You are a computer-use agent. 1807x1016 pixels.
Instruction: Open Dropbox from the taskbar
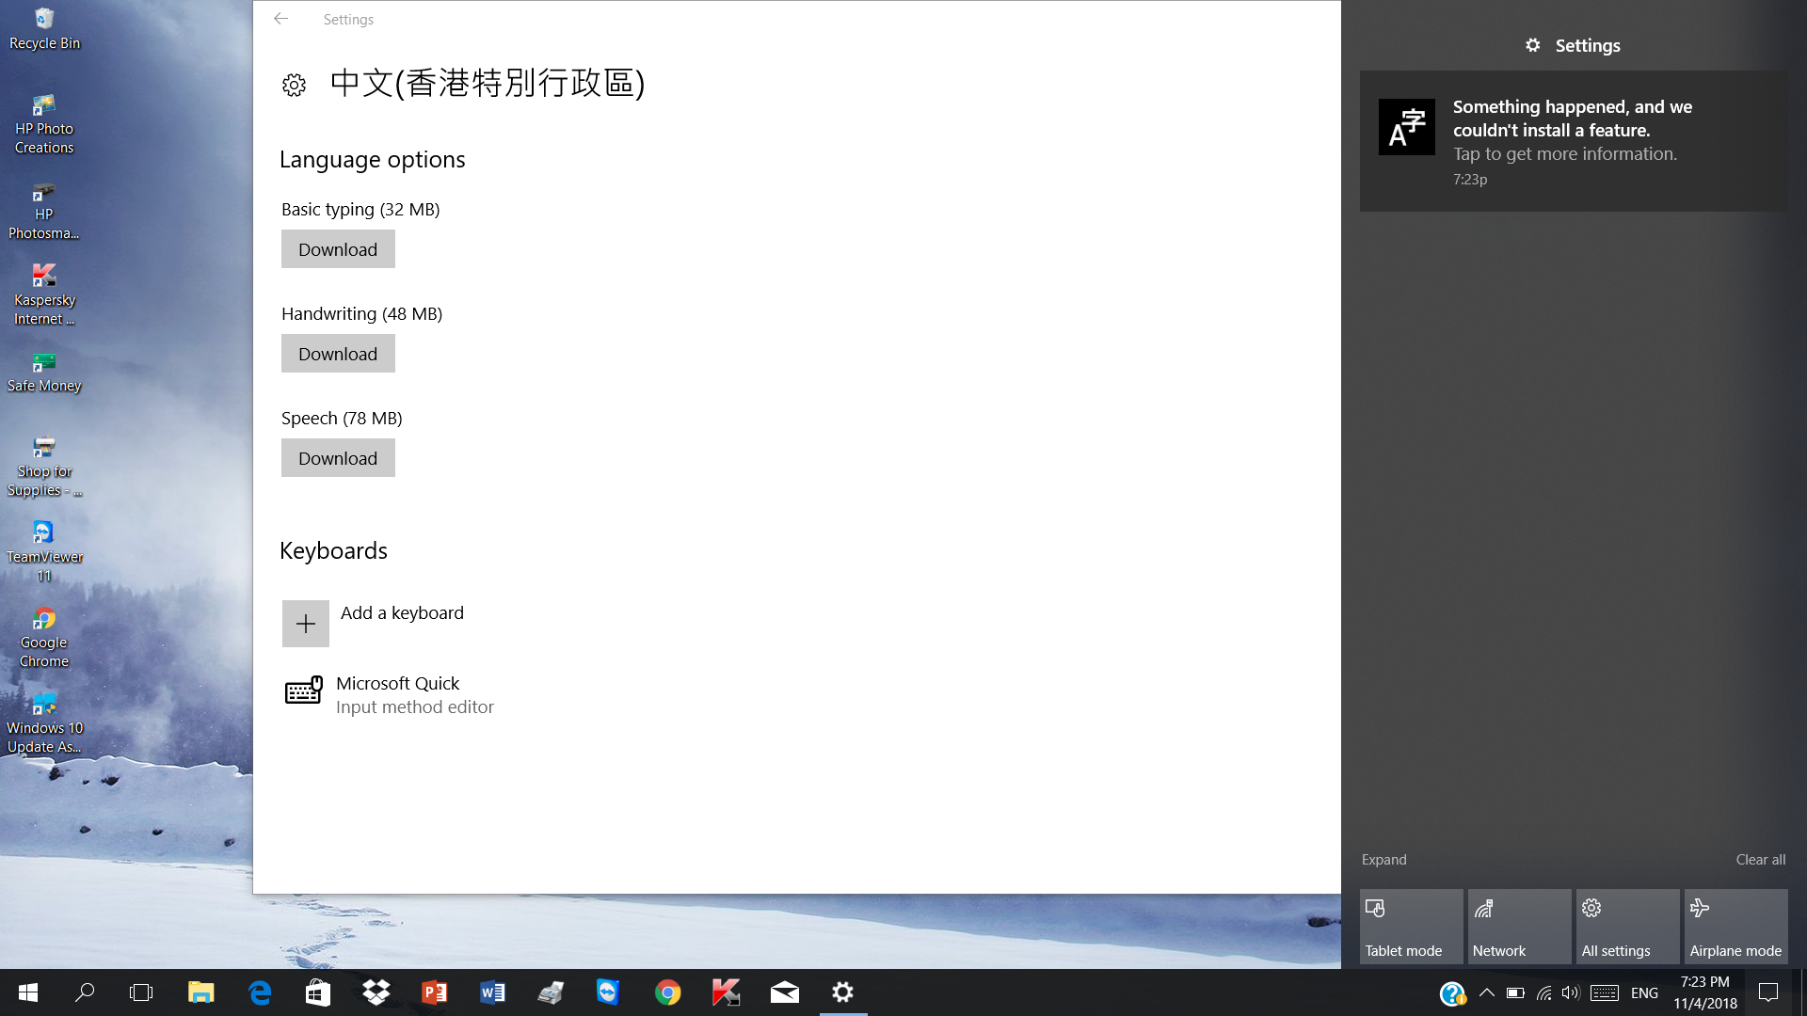[376, 992]
